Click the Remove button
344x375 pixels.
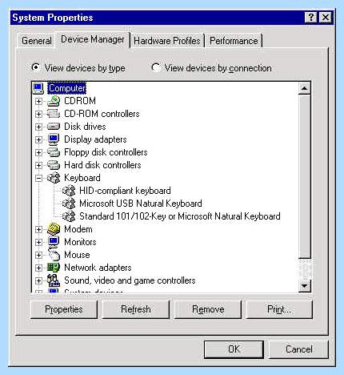click(208, 309)
